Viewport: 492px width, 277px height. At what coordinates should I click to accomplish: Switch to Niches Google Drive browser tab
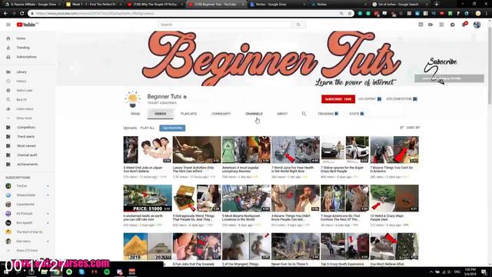(x=278, y=5)
